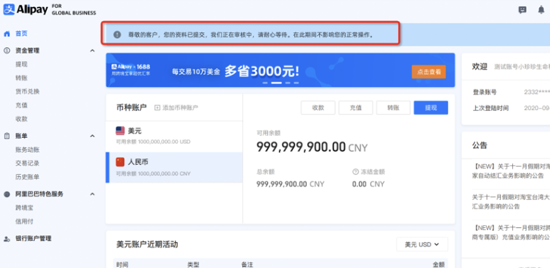
Task: Open the first 【NEW】 announcement about 十一月假期
Action: (510, 172)
